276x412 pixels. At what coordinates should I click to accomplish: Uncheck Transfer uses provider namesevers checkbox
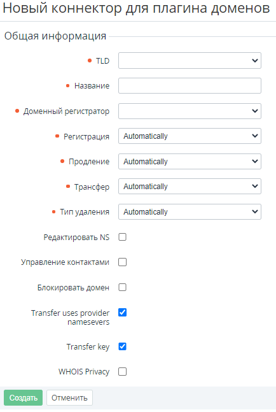(x=122, y=313)
